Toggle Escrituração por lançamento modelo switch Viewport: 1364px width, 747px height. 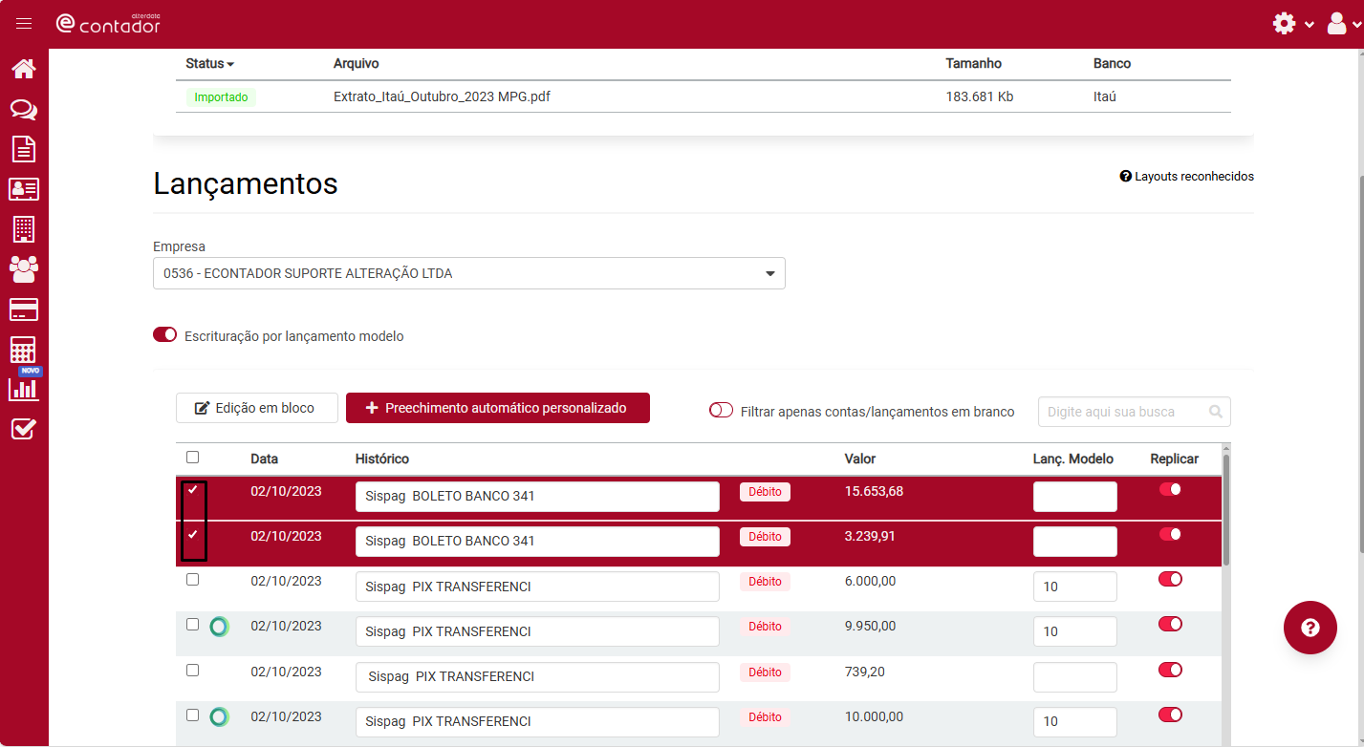pos(165,335)
